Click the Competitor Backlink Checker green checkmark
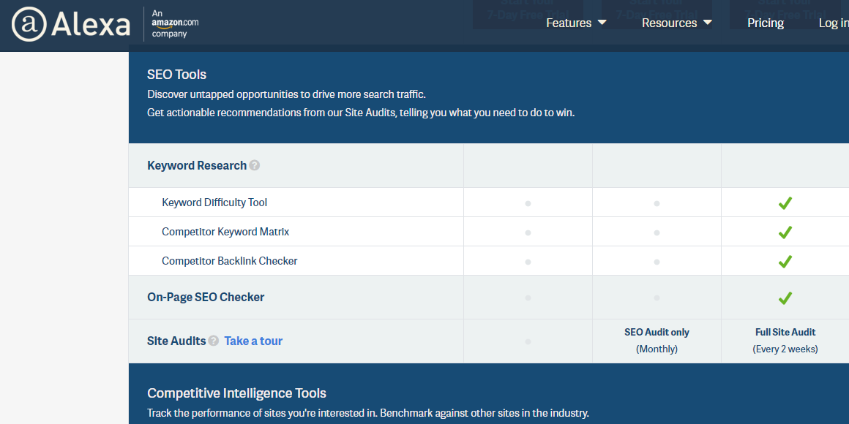 coord(785,262)
